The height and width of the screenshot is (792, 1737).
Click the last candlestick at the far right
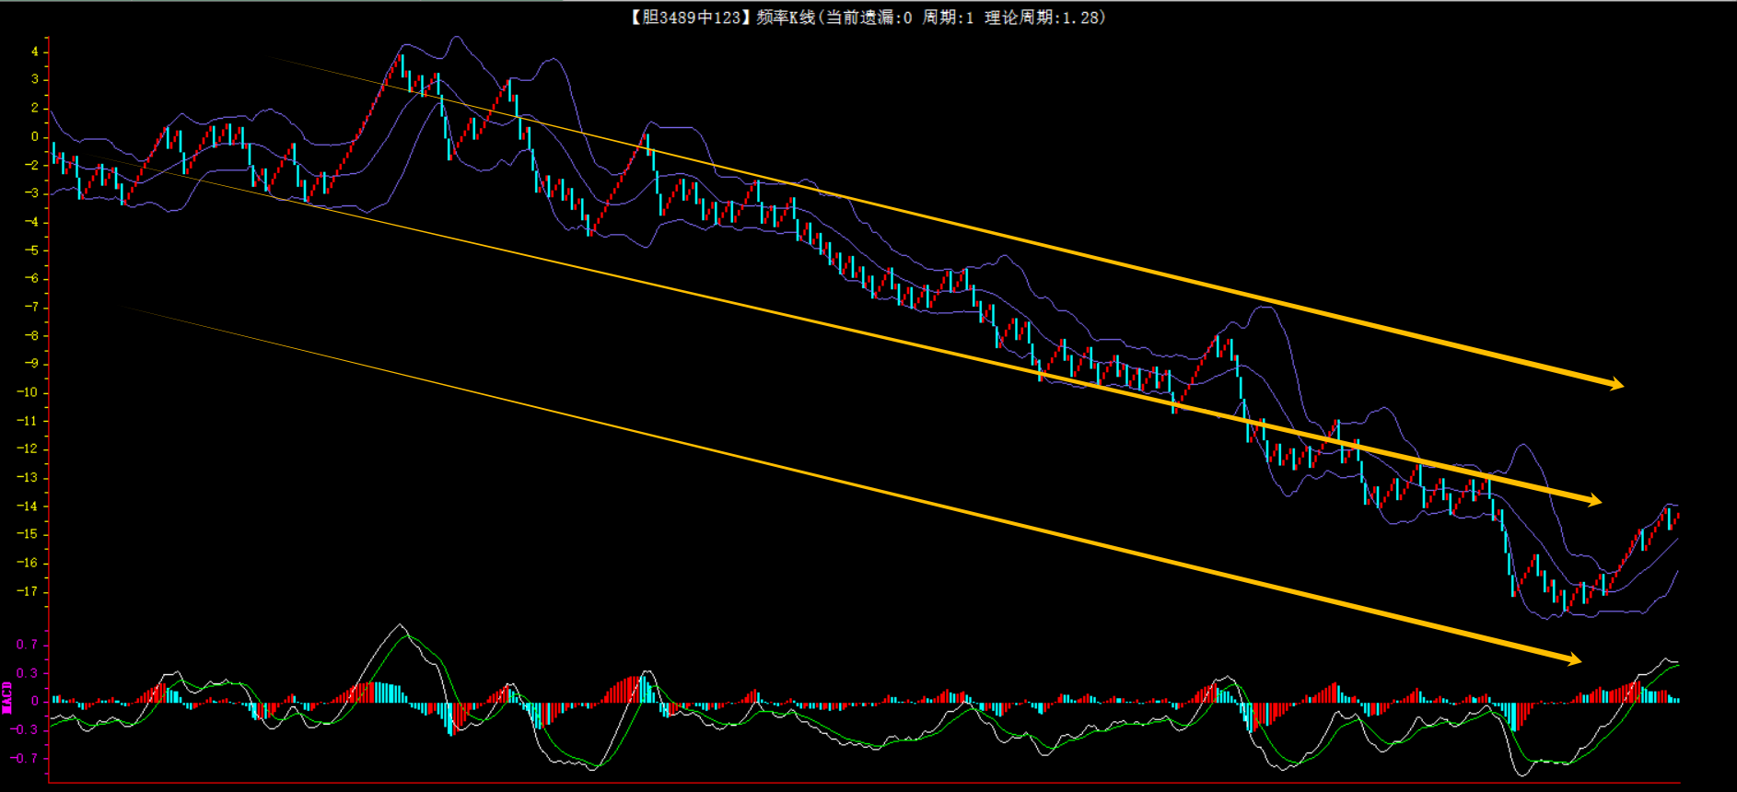click(x=1677, y=516)
